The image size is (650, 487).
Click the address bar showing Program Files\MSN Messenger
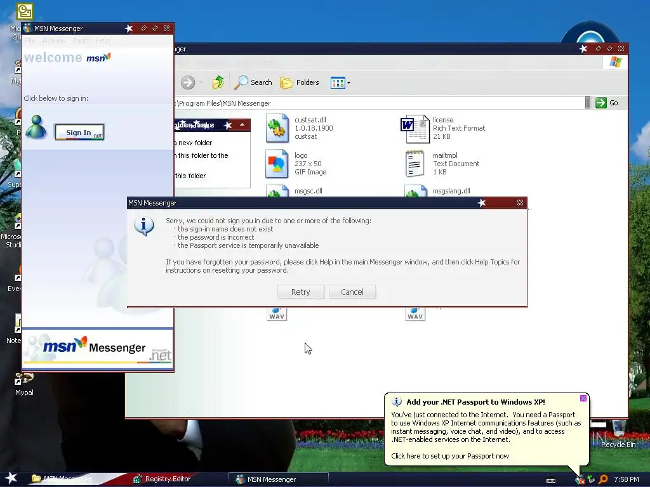click(380, 103)
